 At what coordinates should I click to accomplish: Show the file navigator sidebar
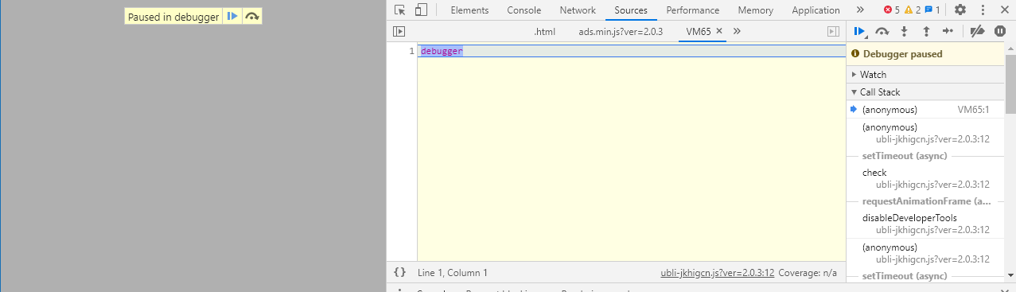coord(399,32)
